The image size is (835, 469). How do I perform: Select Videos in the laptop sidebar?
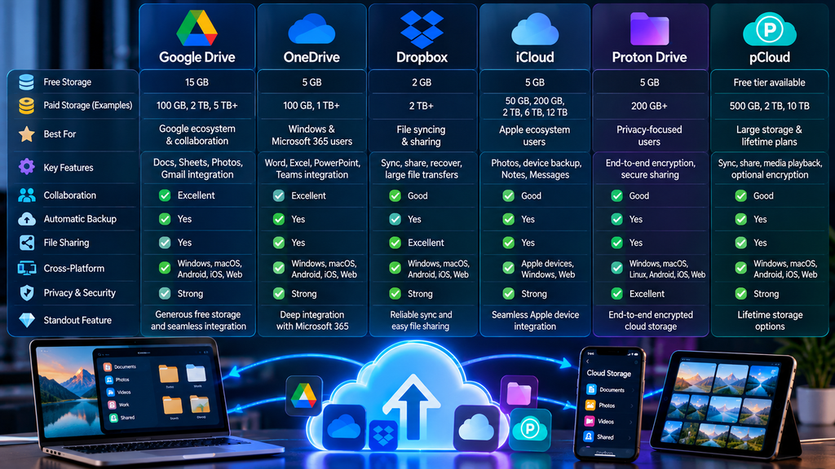point(119,392)
